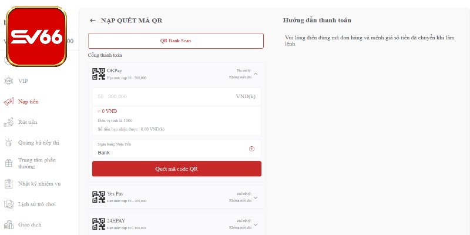Click the OKPay QR code icon

click(99, 74)
